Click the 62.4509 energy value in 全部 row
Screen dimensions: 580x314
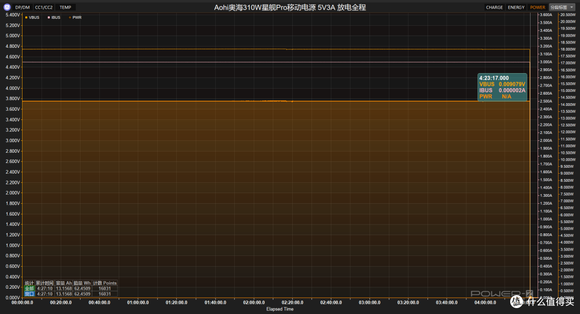(82, 288)
